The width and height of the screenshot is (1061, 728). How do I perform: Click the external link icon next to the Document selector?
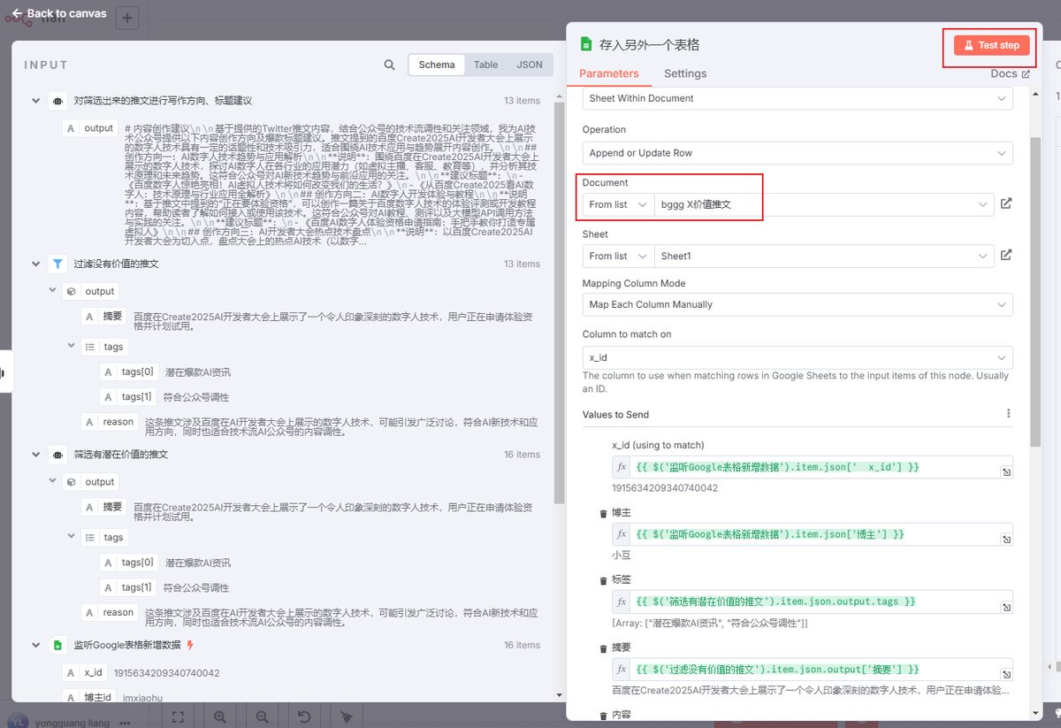coord(1006,203)
